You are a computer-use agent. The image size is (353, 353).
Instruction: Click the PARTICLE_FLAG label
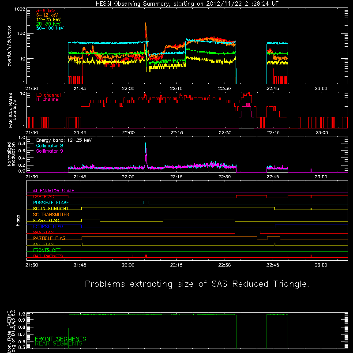pyautogui.click(x=49, y=238)
